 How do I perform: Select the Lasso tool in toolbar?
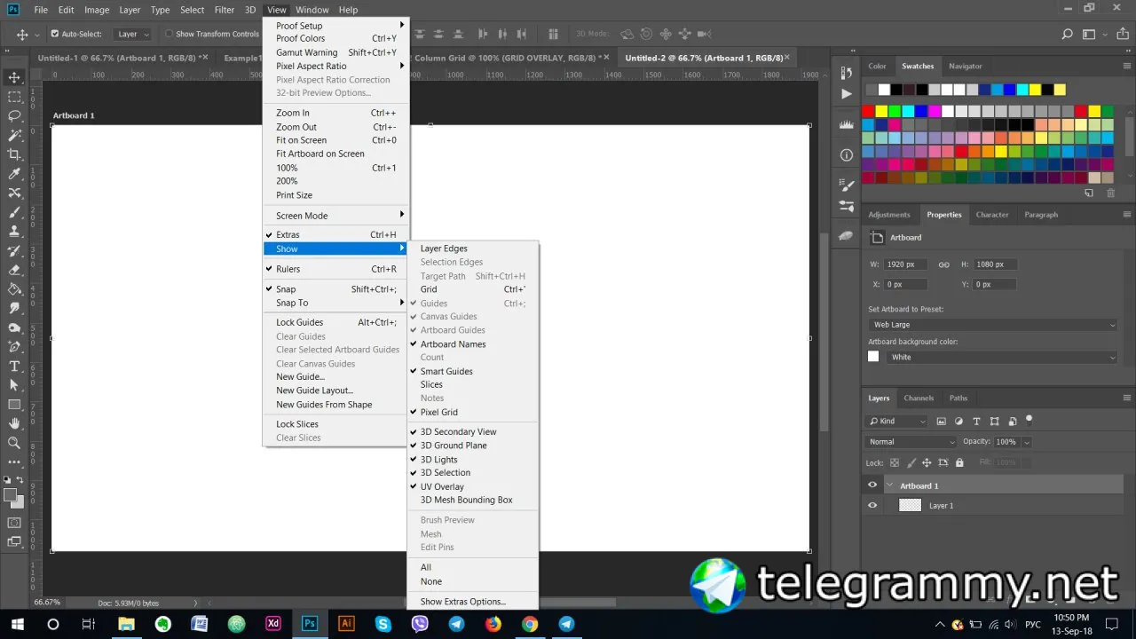coord(14,115)
